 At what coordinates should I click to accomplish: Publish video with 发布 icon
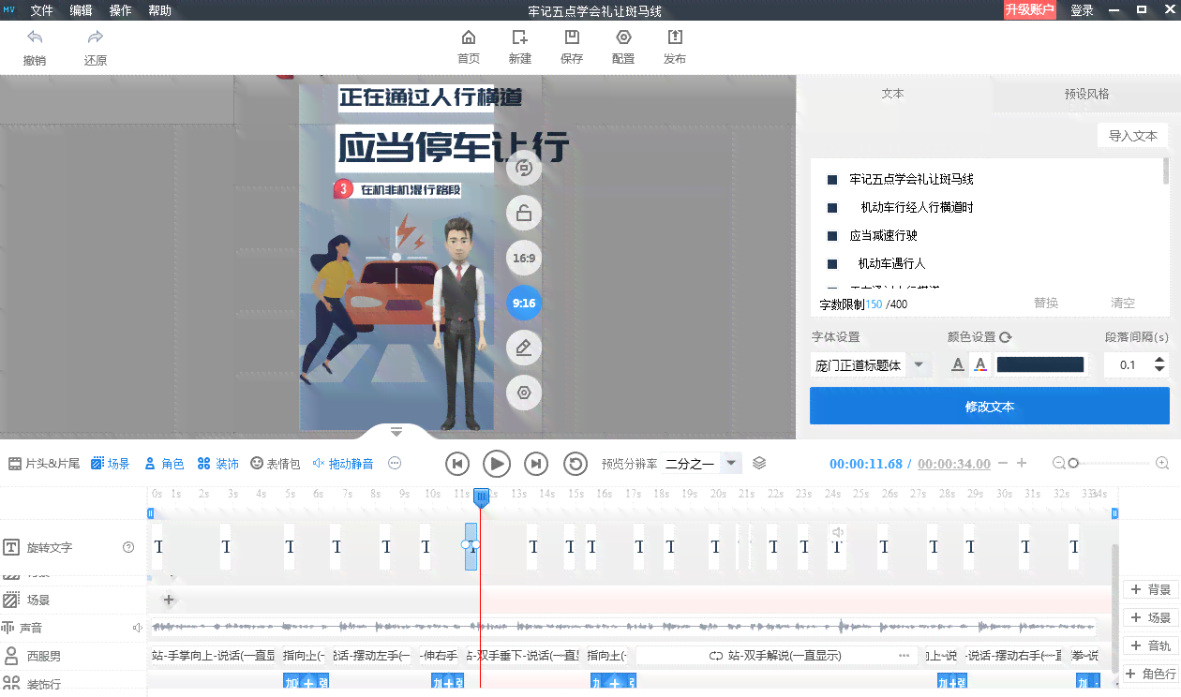coord(675,37)
